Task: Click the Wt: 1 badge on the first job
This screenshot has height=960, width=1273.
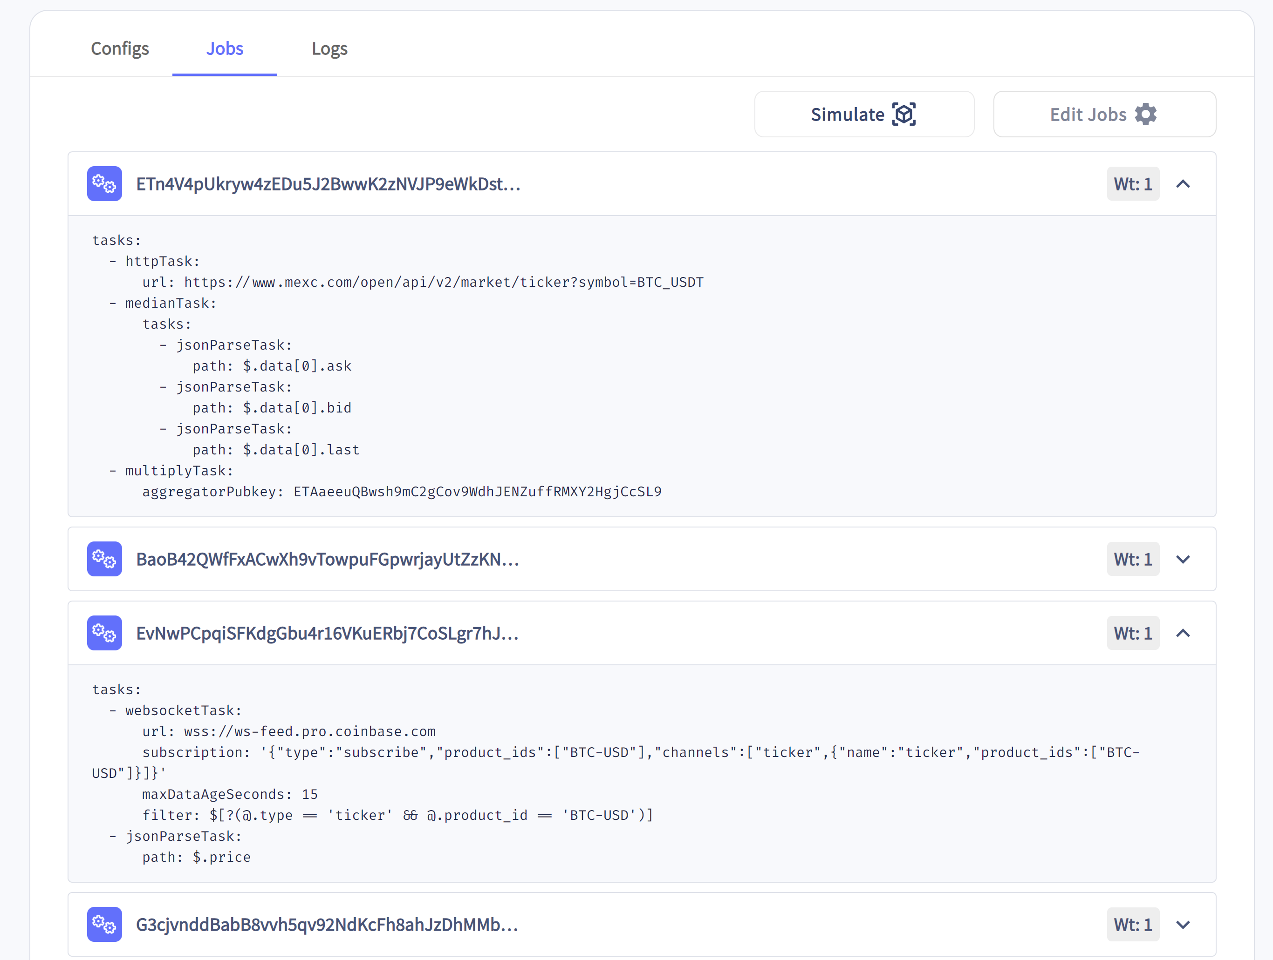Action: (1133, 184)
